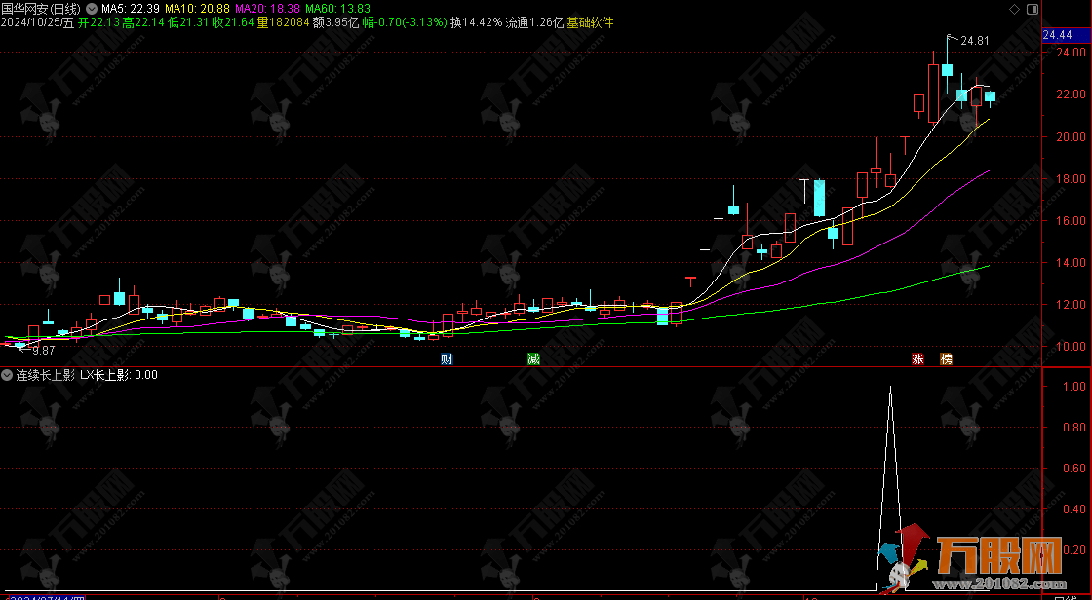Screen dimensions: 1092x600
Task: Select the MA60: 13.83 moving average label
Action: tap(338, 9)
